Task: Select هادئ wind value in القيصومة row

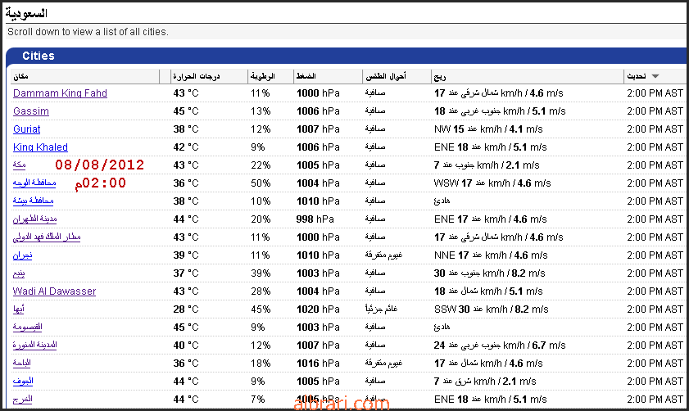Action: coord(442,327)
